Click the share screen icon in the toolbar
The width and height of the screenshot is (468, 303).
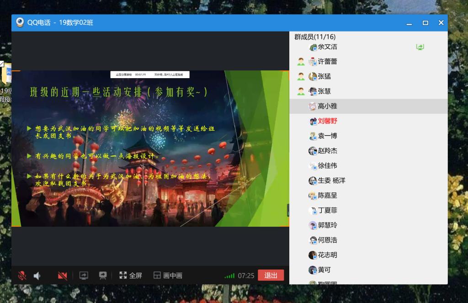pyautogui.click(x=84, y=276)
